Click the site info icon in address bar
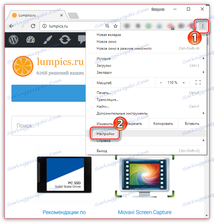Viewport: 214px width, 223px height. pos(44,26)
